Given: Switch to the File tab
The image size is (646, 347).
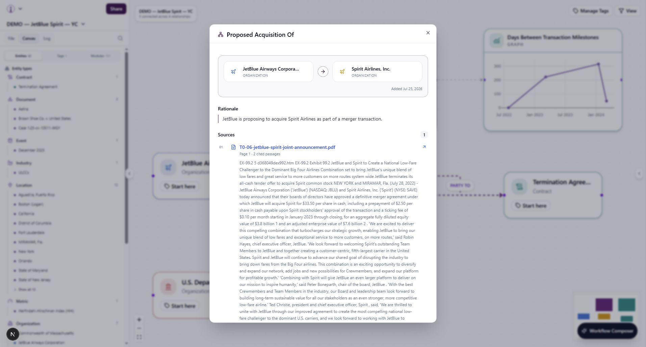Looking at the screenshot, I should click(x=11, y=38).
